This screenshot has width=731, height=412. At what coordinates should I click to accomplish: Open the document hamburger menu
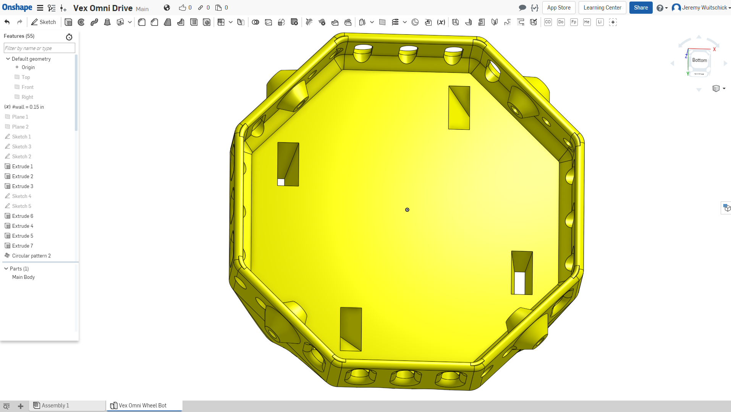[40, 8]
